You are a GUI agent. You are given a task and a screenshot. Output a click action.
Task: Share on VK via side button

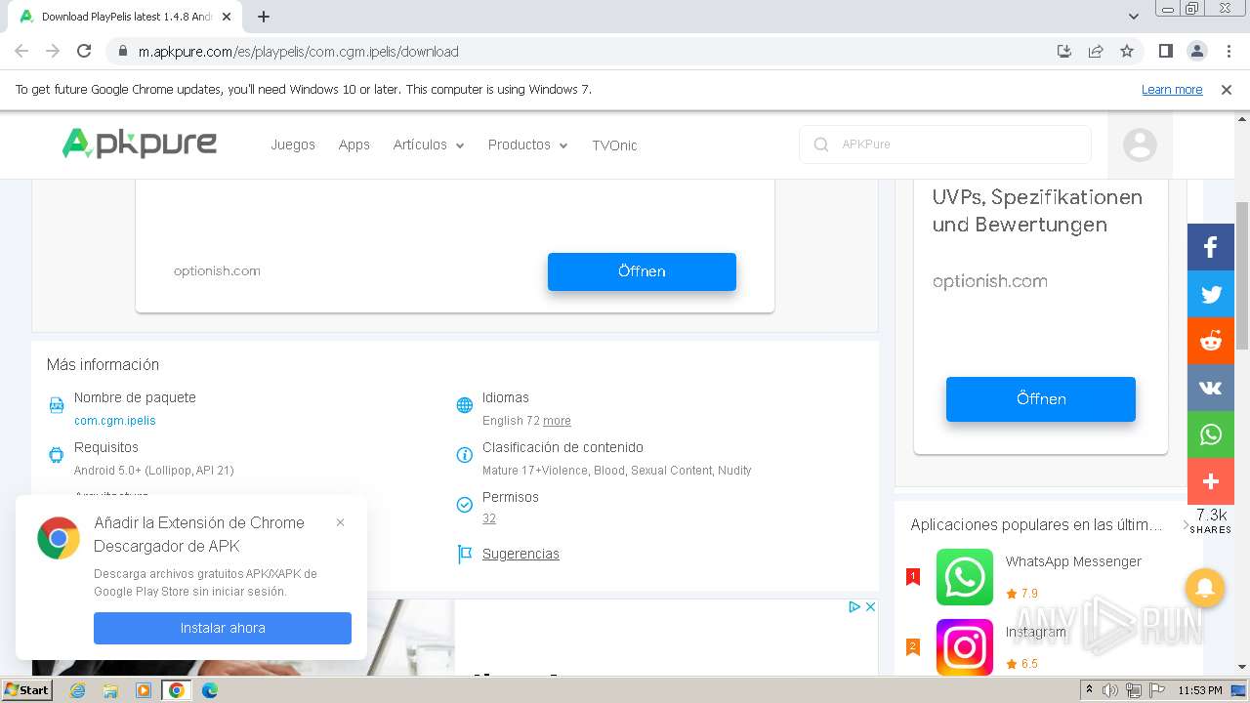click(1211, 388)
